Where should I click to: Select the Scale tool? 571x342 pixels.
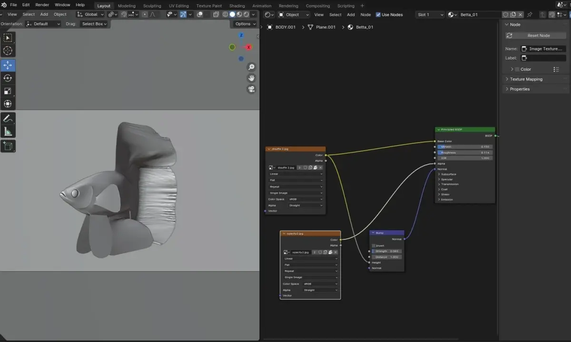tap(8, 91)
